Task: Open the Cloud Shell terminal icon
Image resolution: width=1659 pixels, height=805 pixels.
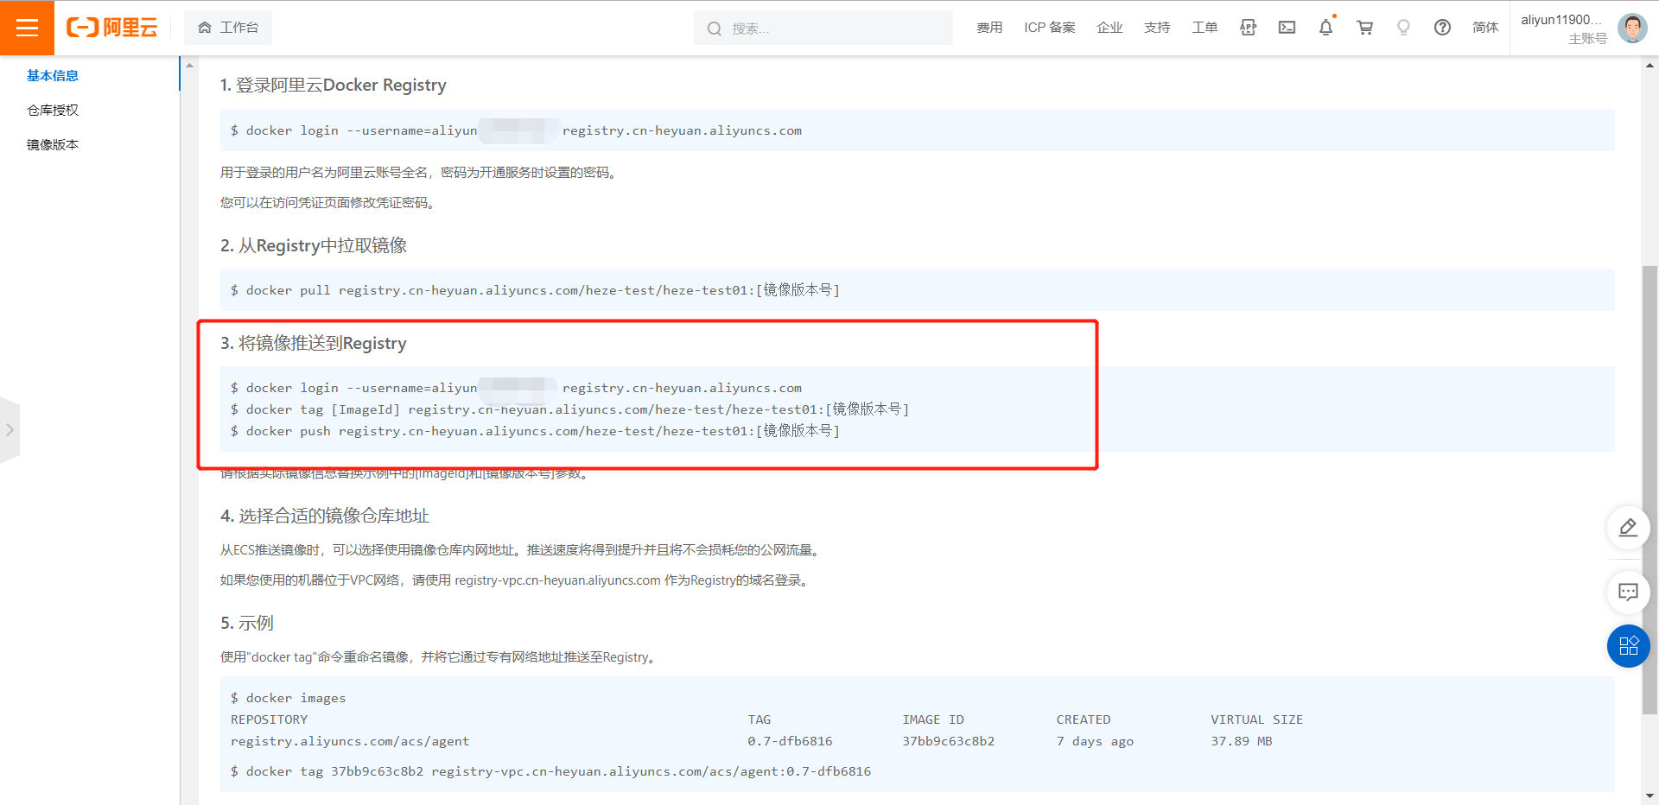Action: point(1287,28)
